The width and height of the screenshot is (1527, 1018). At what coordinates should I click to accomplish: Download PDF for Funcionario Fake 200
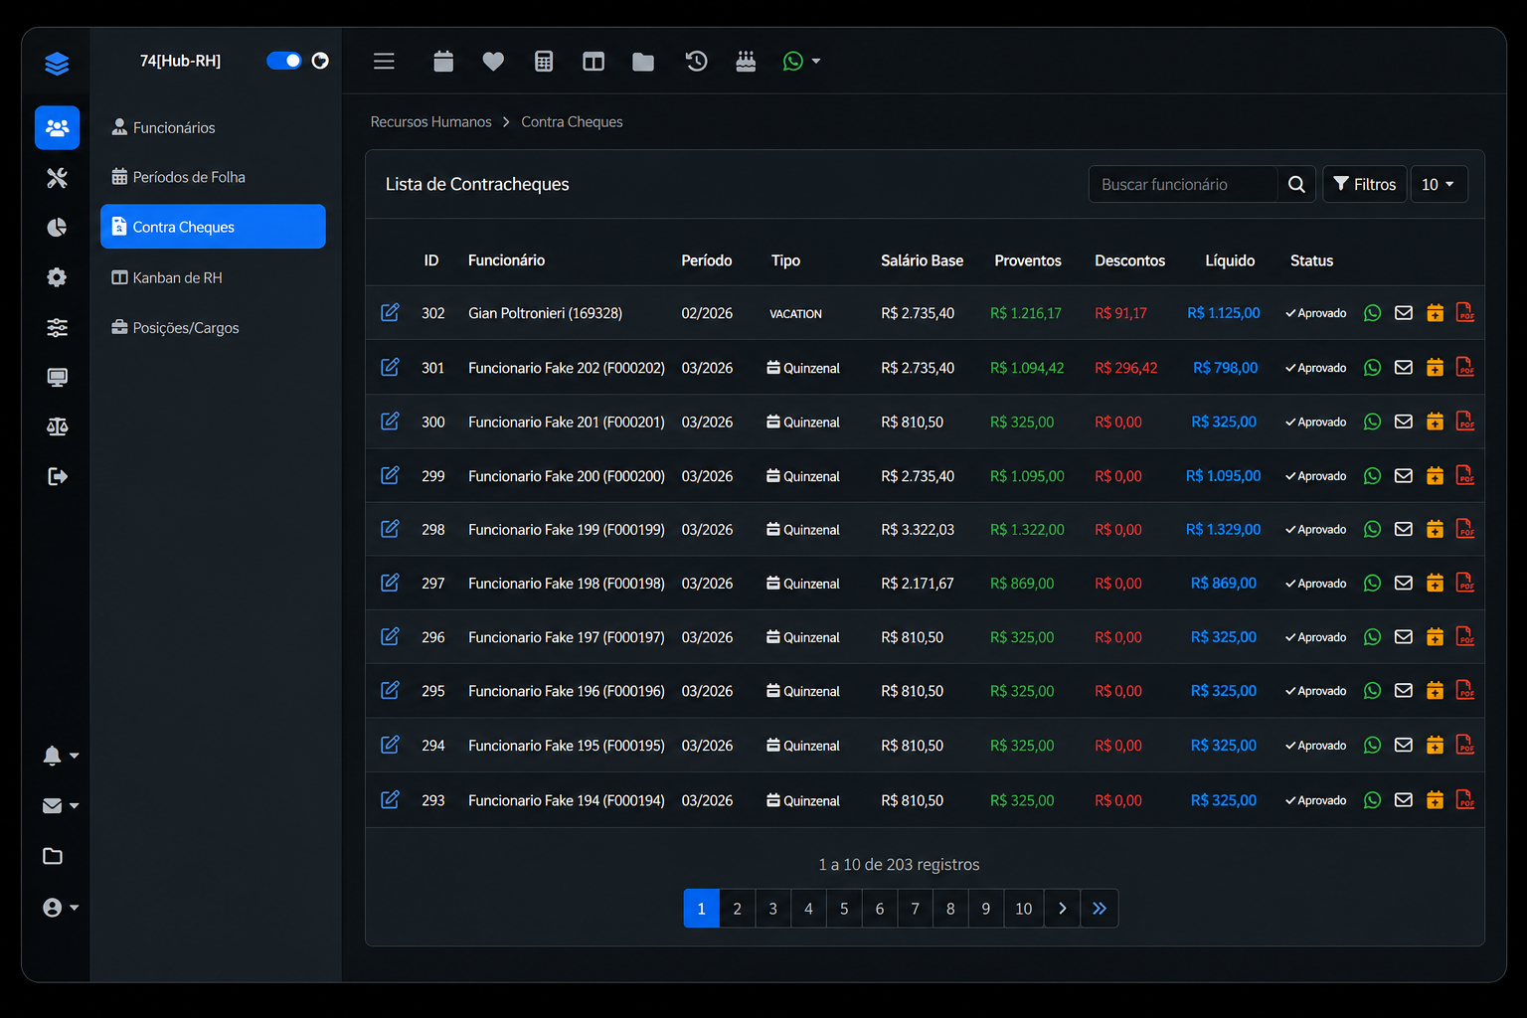(1465, 475)
